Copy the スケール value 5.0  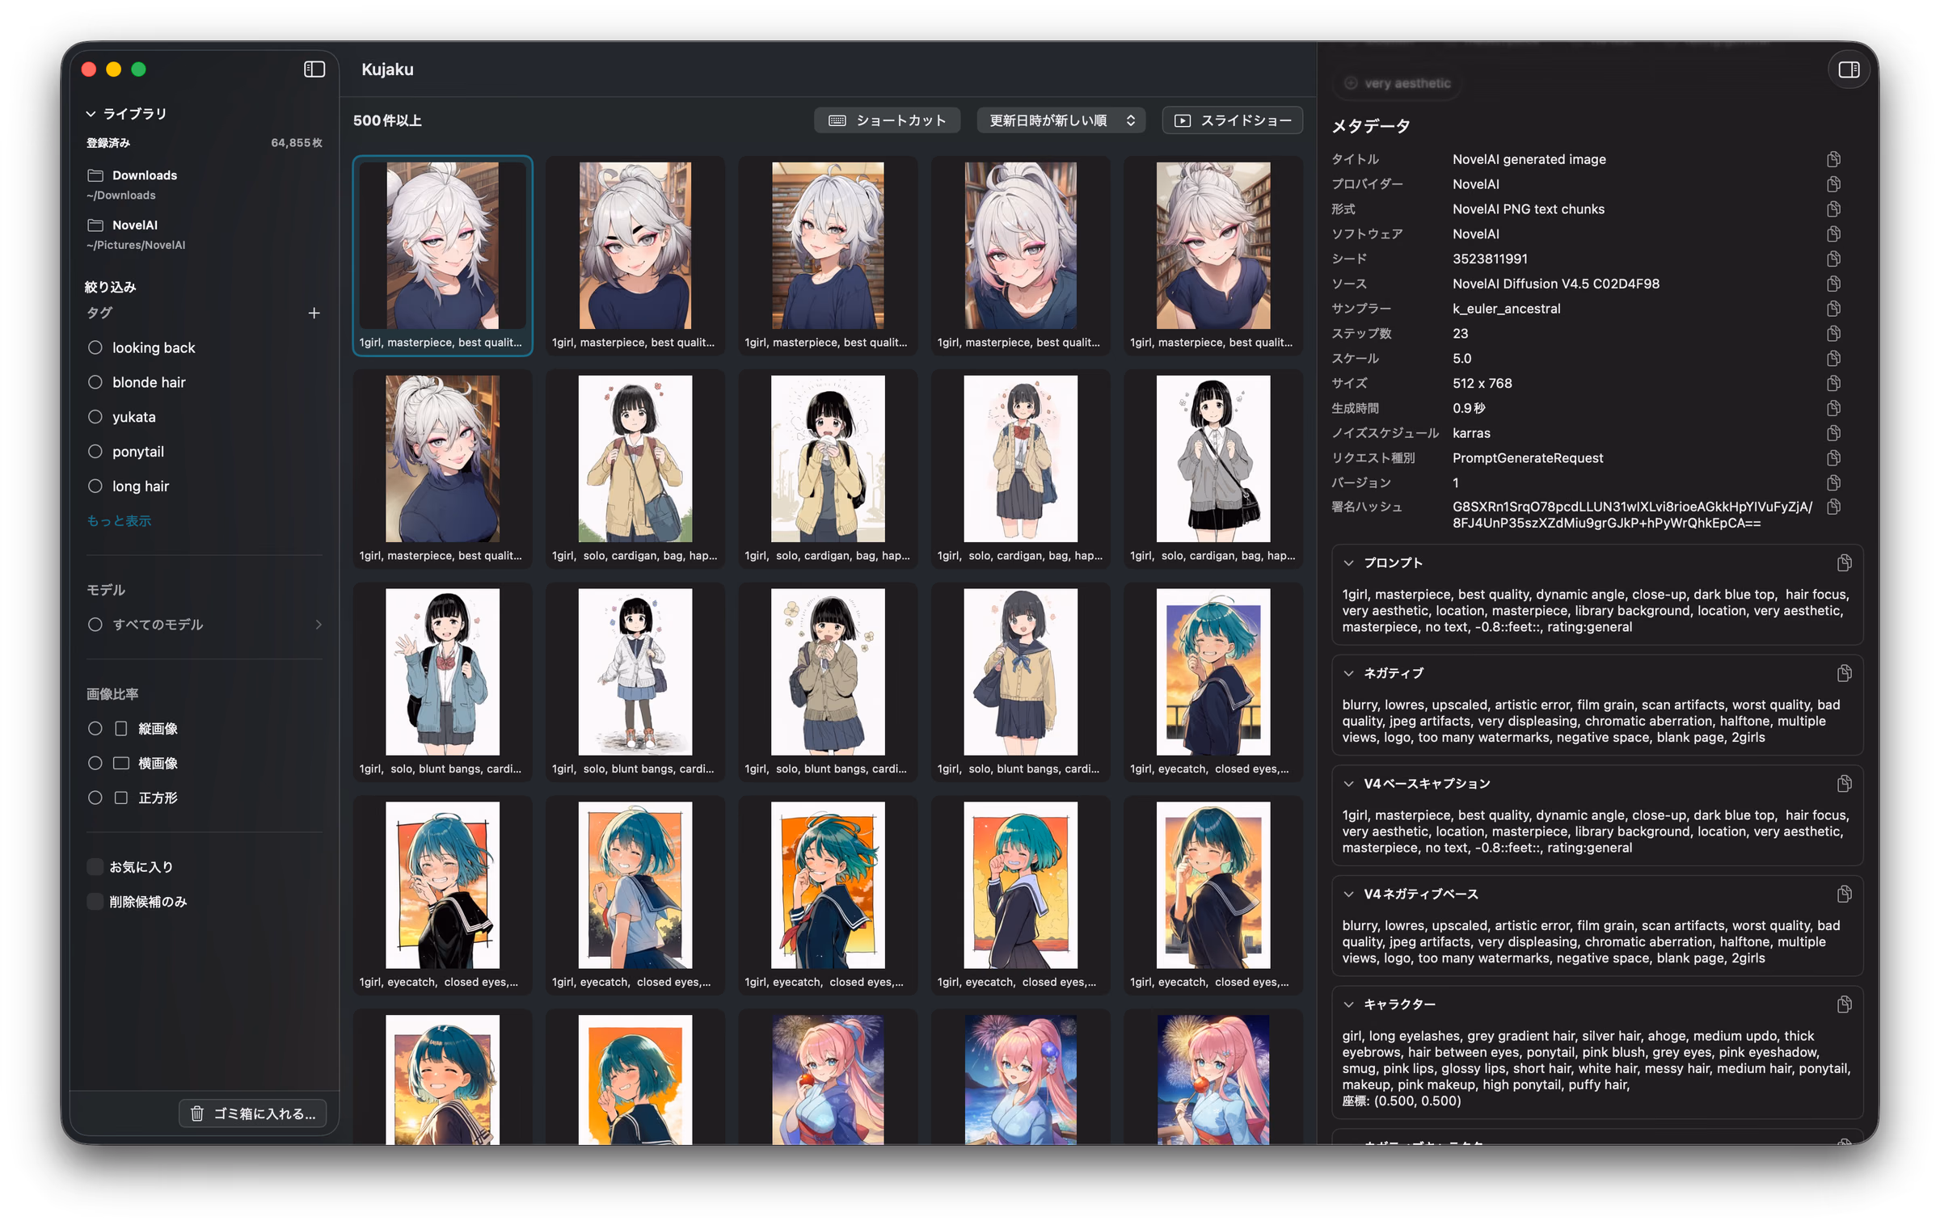click(1833, 359)
